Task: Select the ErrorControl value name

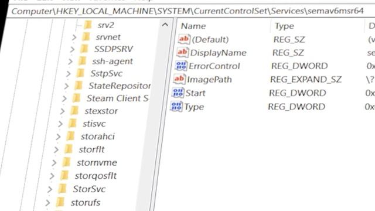Action: point(214,66)
